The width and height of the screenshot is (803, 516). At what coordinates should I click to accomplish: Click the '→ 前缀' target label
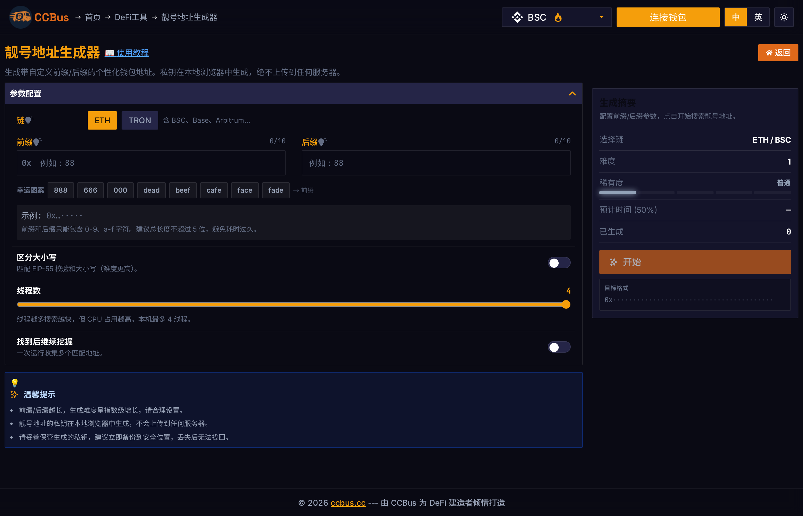[303, 190]
